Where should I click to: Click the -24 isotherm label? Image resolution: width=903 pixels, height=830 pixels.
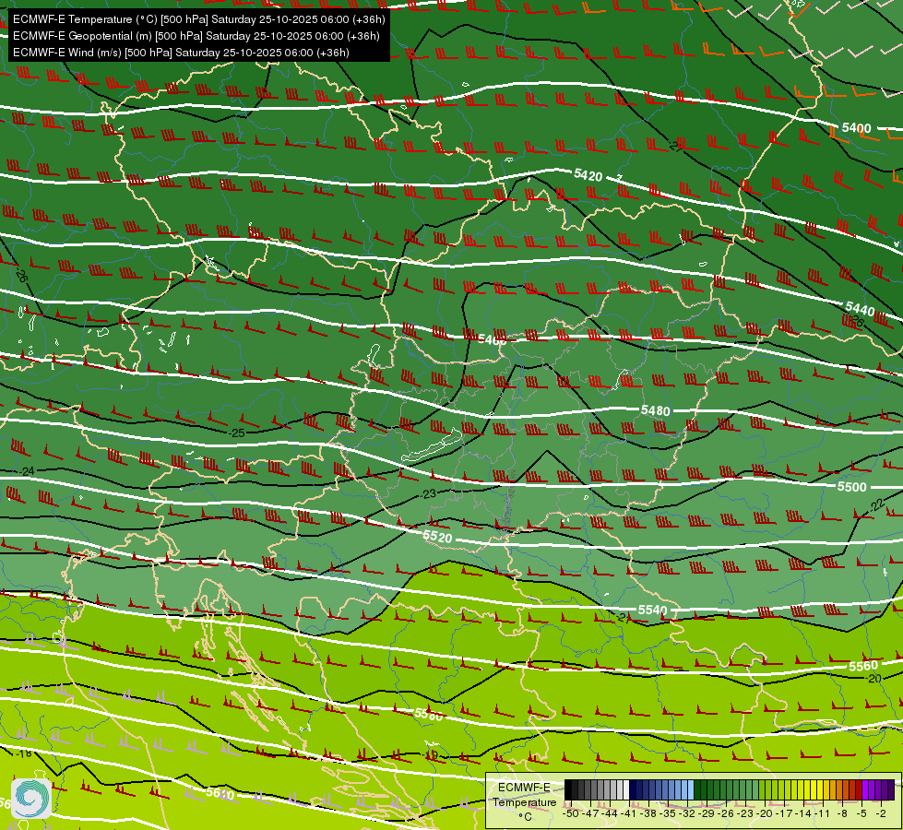(27, 471)
